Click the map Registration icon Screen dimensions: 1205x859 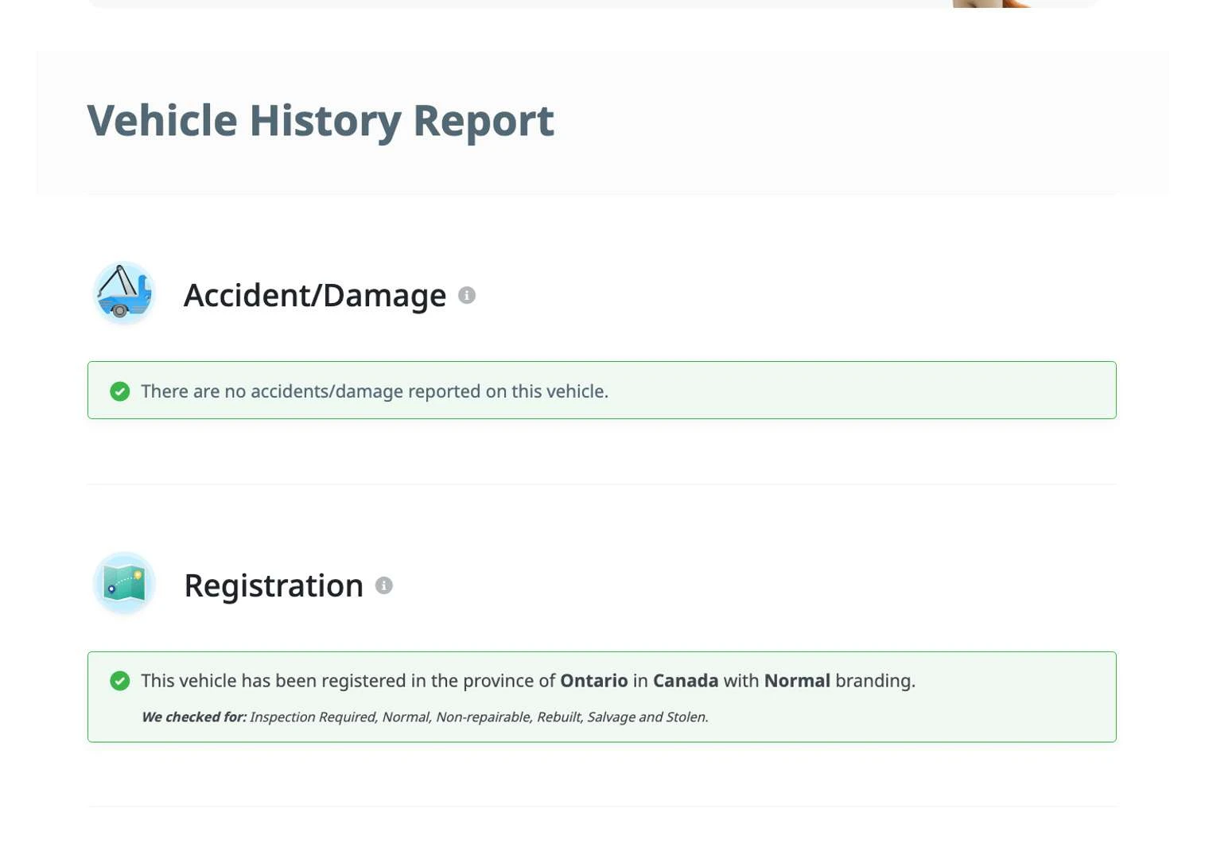coord(123,584)
